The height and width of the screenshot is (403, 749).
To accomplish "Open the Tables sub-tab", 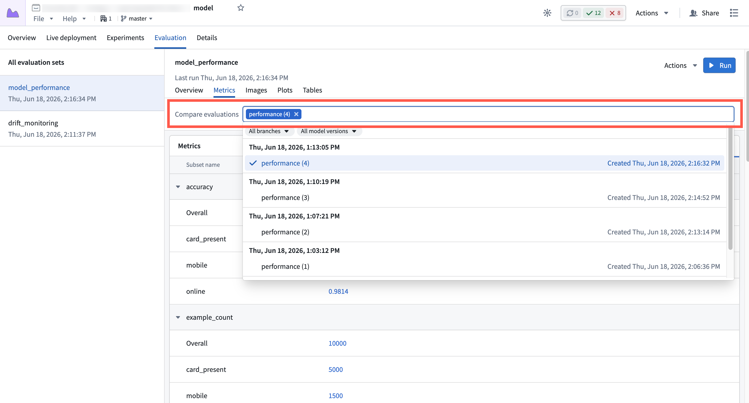I will (312, 90).
